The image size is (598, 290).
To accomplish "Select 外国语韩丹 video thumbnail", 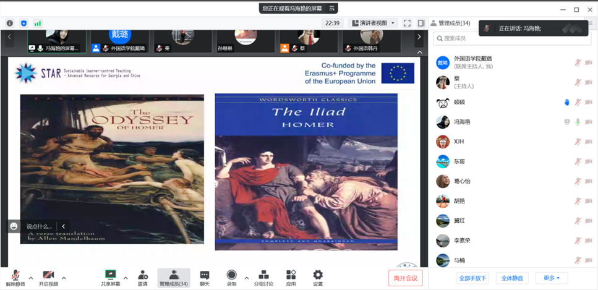I will (372, 41).
